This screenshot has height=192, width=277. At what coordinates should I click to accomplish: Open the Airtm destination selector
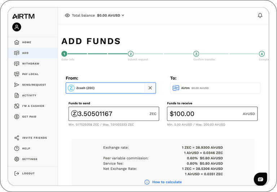215,88
